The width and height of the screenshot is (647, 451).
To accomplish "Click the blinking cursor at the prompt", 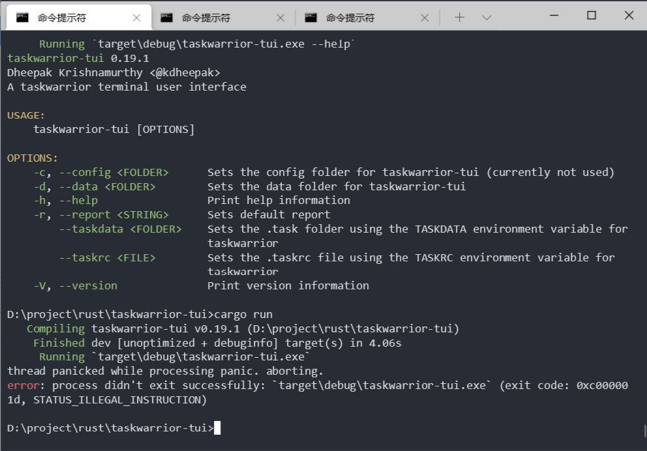I will [218, 428].
